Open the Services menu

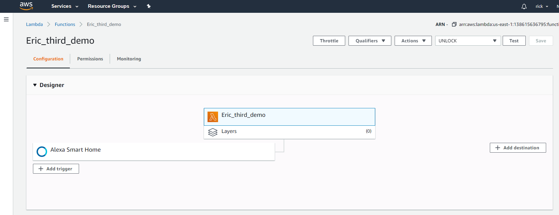point(65,6)
